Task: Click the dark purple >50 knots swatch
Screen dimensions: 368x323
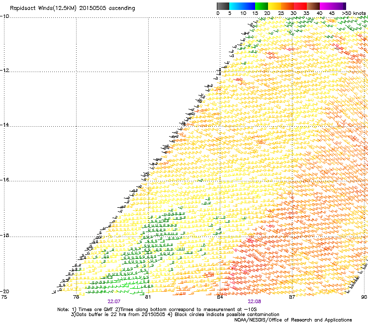Action: [345, 6]
